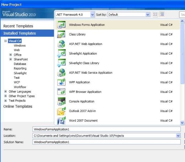Pick the Outlook 2007 Add-in icon
185x162 pixels.
pyautogui.click(x=61, y=111)
